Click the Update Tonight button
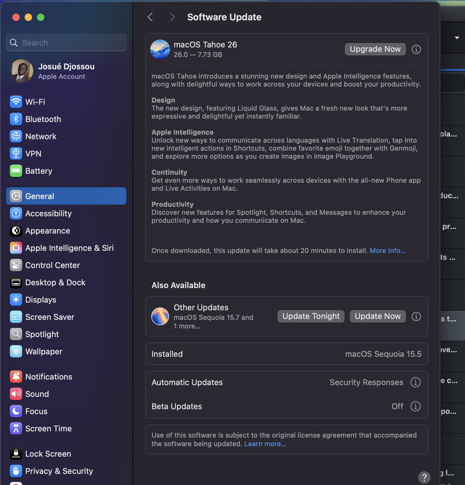This screenshot has width=465, height=485. click(x=311, y=316)
